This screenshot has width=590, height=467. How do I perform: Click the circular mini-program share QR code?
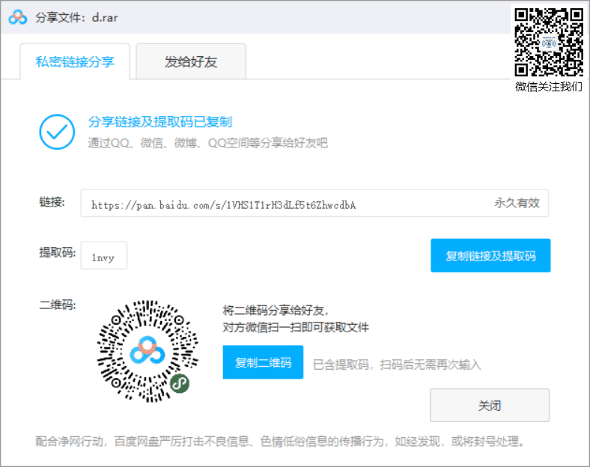coord(147,351)
